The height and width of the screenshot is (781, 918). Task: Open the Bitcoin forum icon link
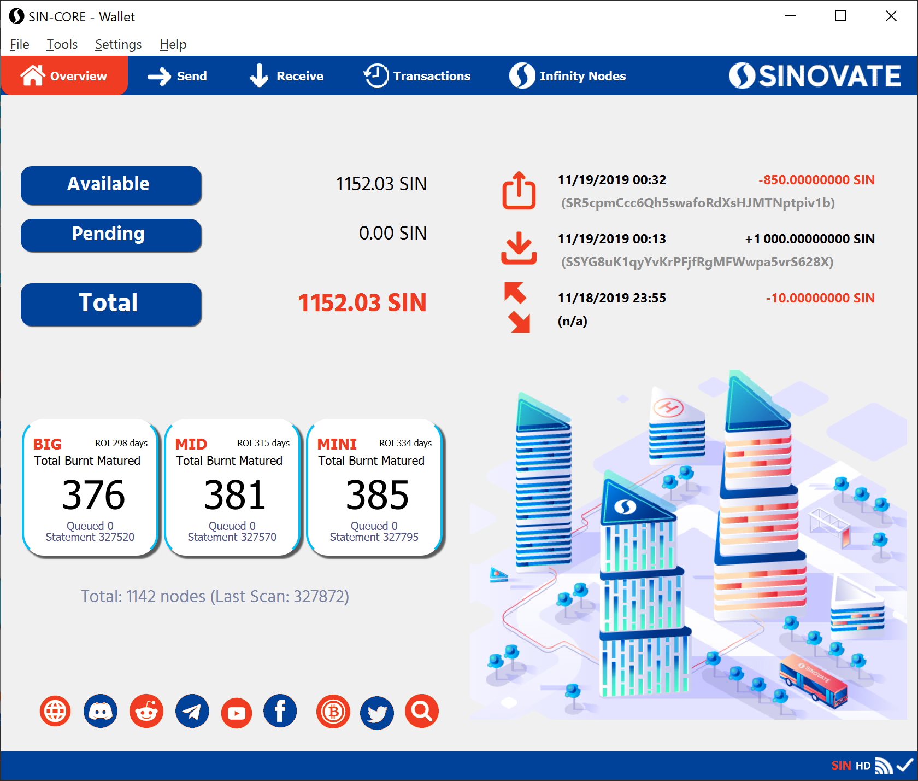click(x=333, y=711)
